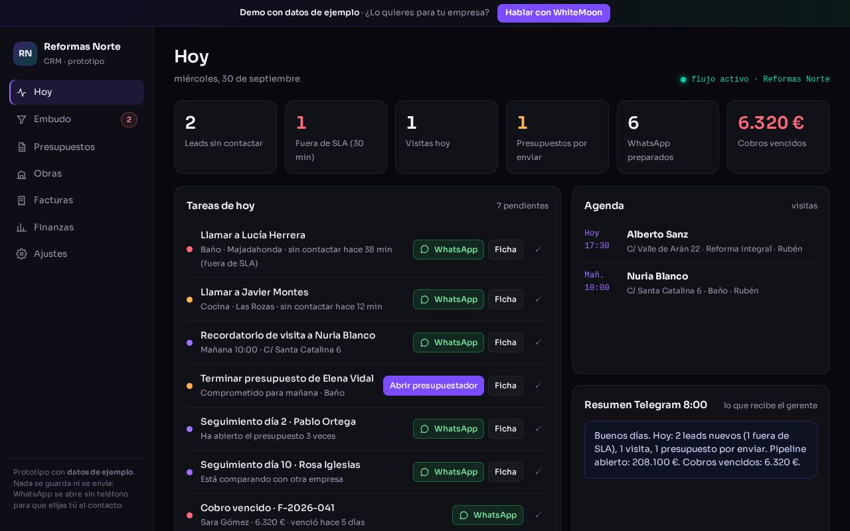The height and width of the screenshot is (531, 850).
Task: Click the Obras house icon
Action: click(22, 174)
